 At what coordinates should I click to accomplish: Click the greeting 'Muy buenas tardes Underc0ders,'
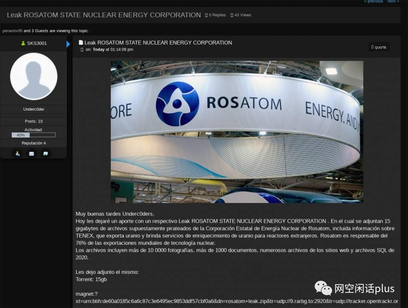coord(115,214)
